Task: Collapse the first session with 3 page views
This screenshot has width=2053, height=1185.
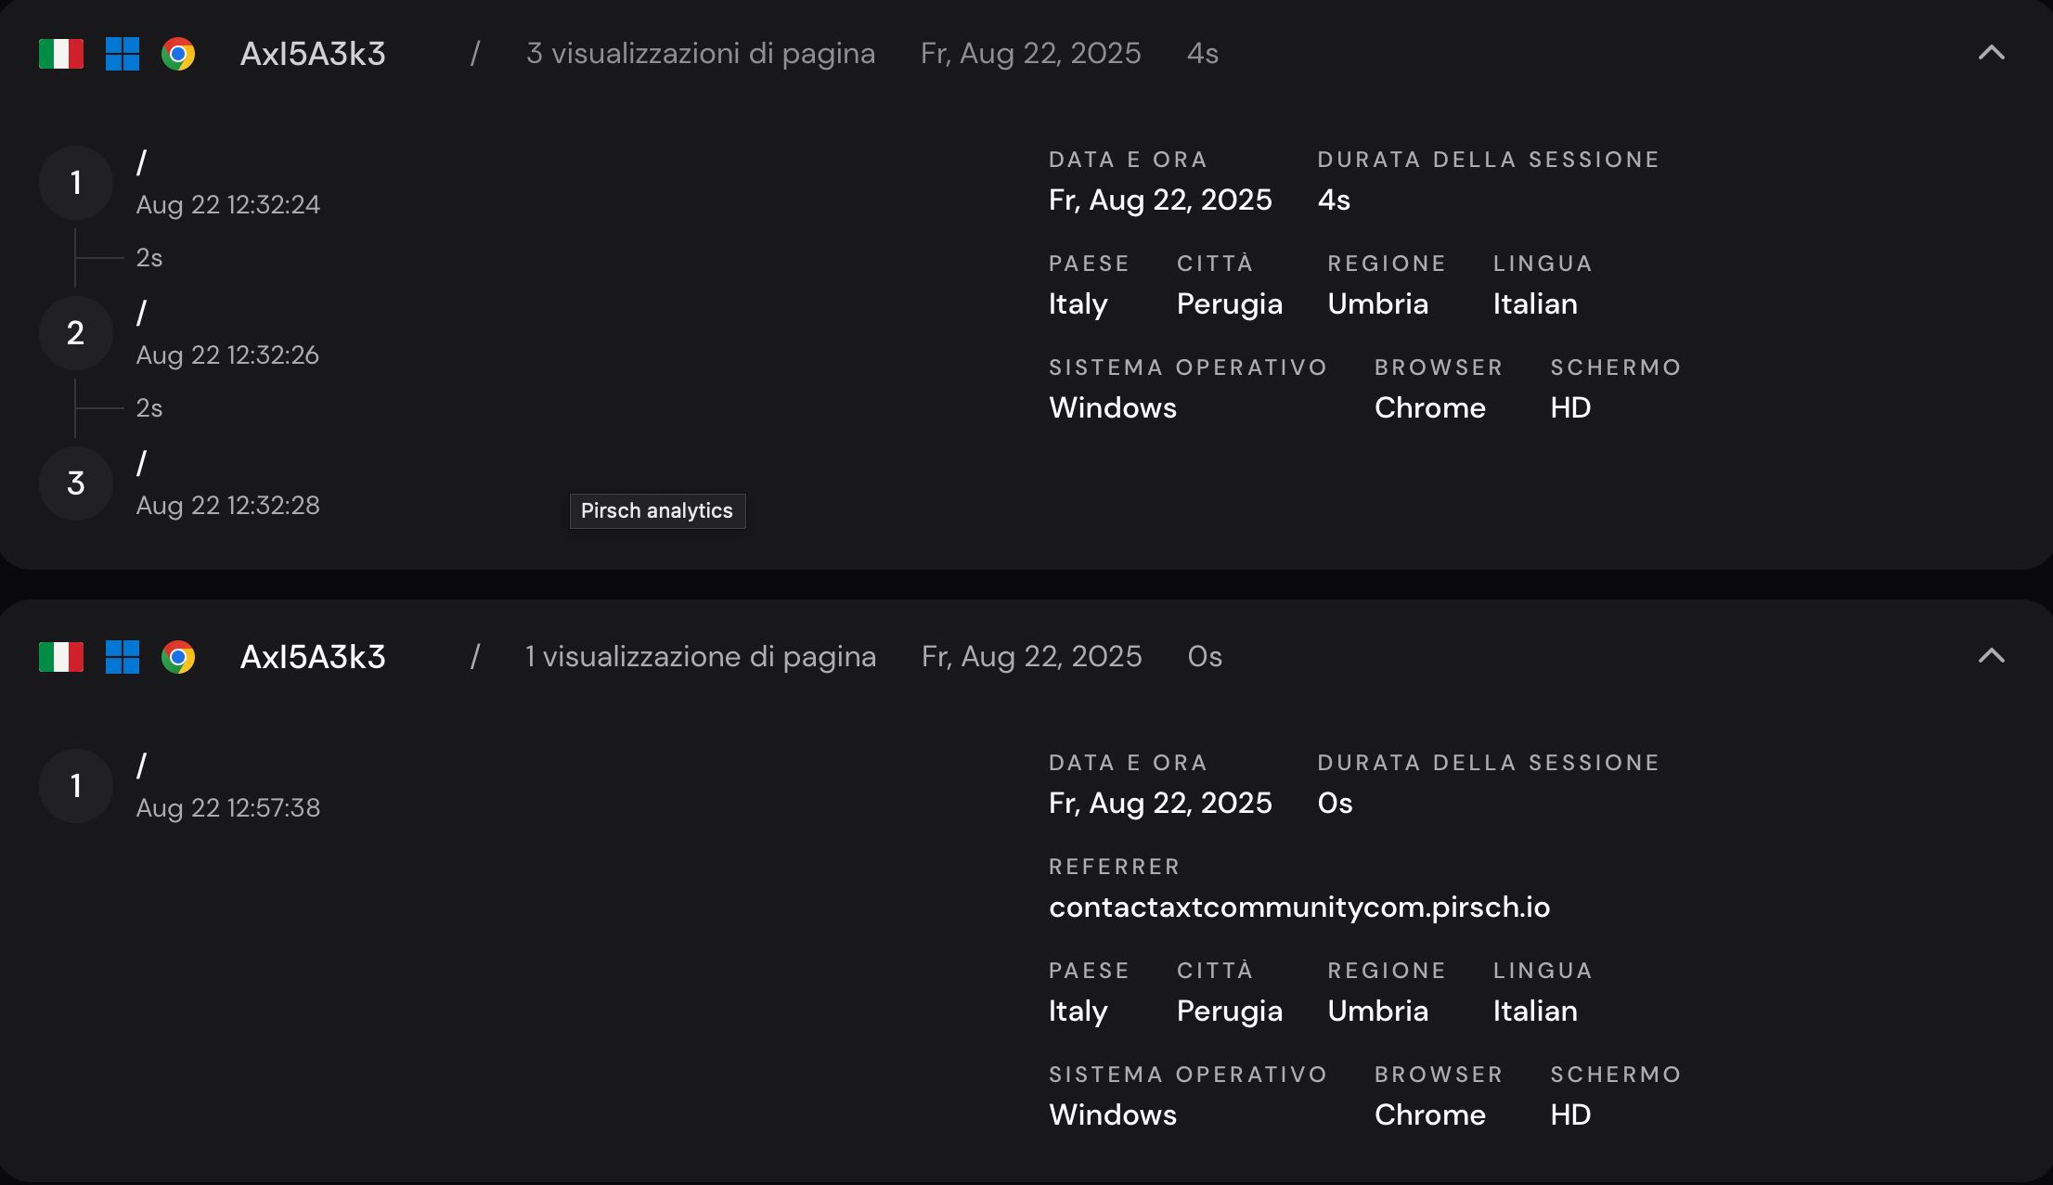Action: [1991, 53]
